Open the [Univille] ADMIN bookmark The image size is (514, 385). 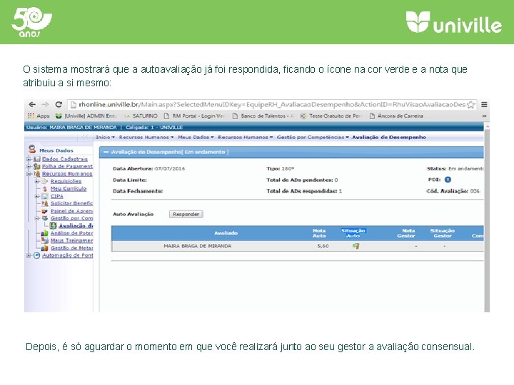(x=86, y=116)
